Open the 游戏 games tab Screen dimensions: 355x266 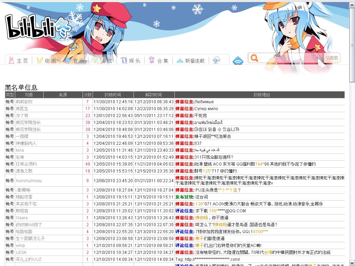(103, 61)
